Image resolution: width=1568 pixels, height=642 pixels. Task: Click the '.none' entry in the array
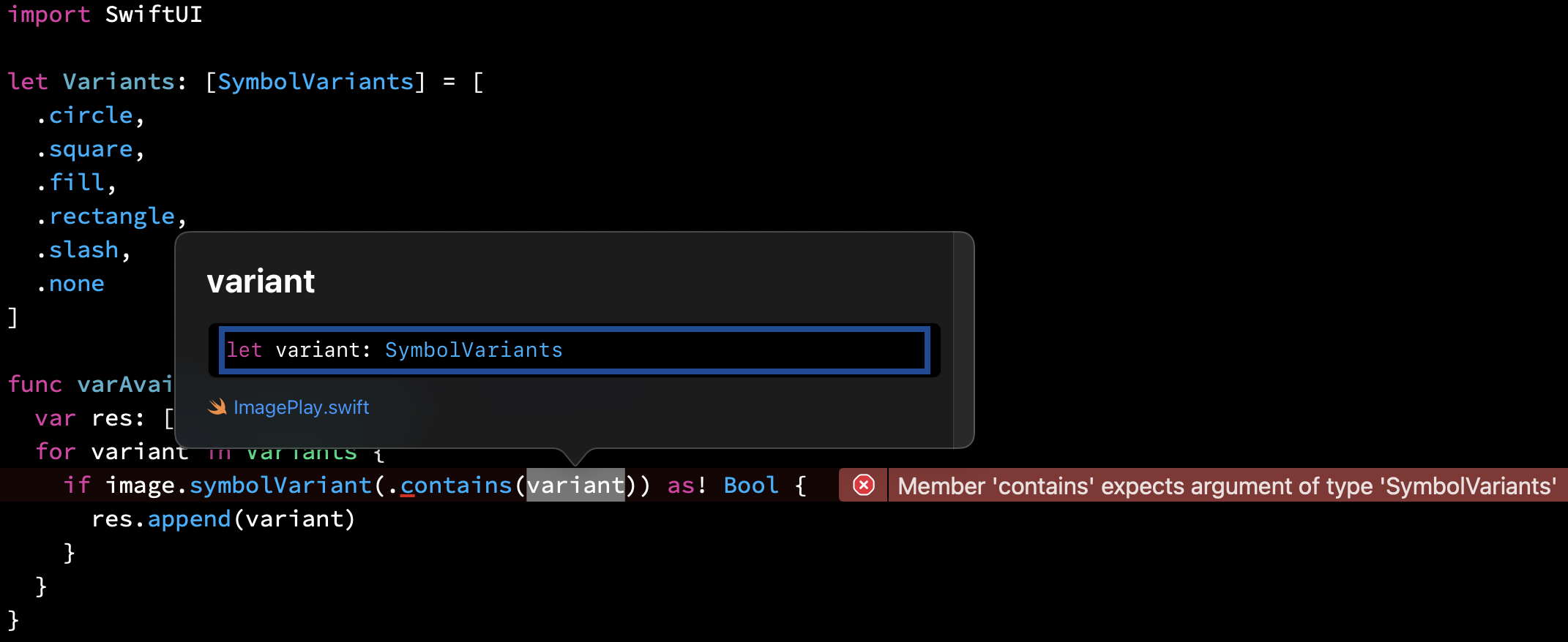tap(70, 283)
